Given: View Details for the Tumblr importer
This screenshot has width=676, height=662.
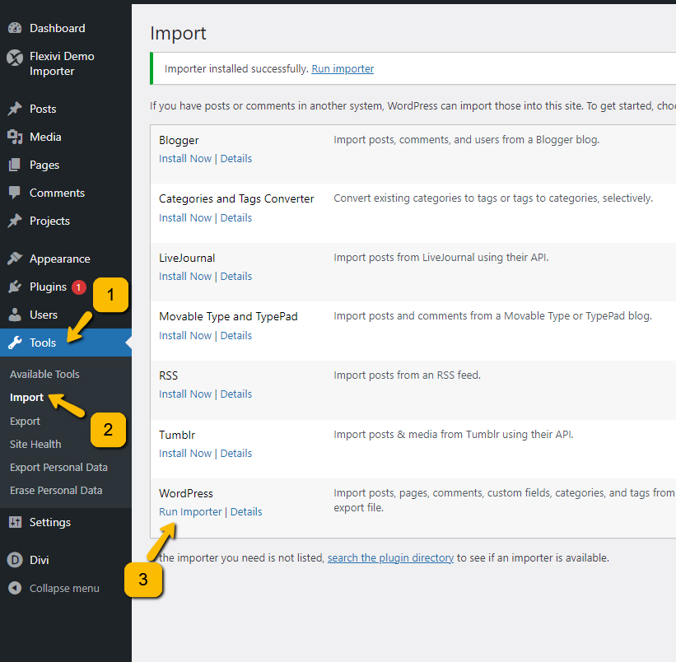Looking at the screenshot, I should (x=236, y=453).
